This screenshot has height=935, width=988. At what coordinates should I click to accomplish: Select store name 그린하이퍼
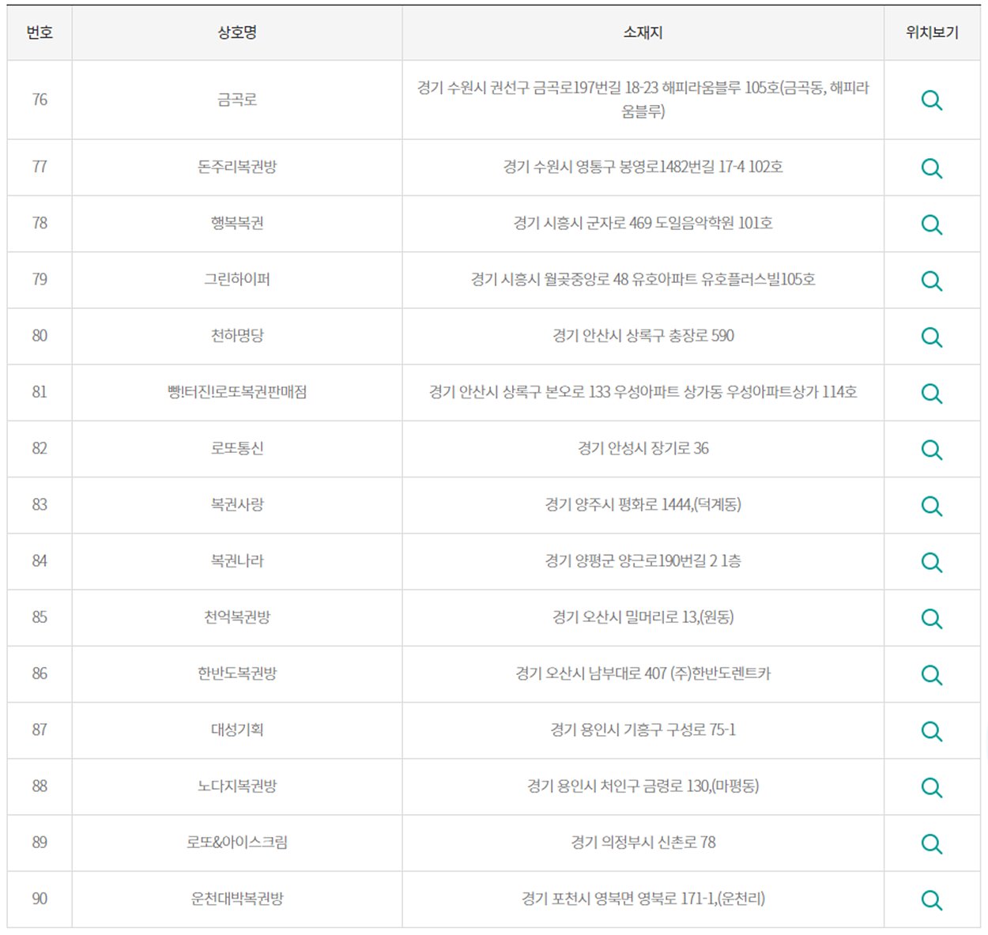point(237,279)
